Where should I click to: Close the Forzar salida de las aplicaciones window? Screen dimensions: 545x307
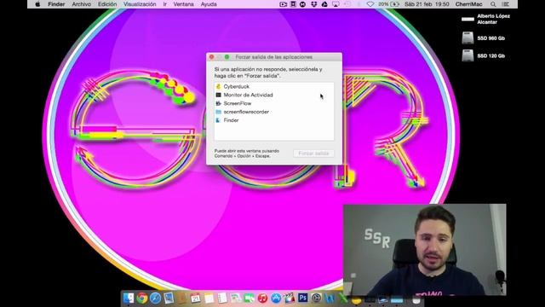pyautogui.click(x=211, y=57)
